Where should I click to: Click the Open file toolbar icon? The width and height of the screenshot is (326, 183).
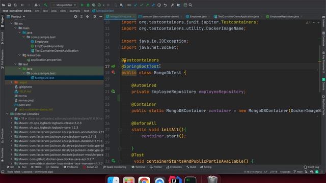[4, 5]
